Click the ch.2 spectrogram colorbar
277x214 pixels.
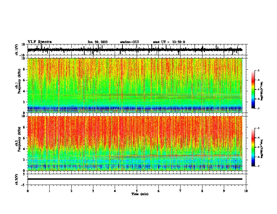[253, 147]
